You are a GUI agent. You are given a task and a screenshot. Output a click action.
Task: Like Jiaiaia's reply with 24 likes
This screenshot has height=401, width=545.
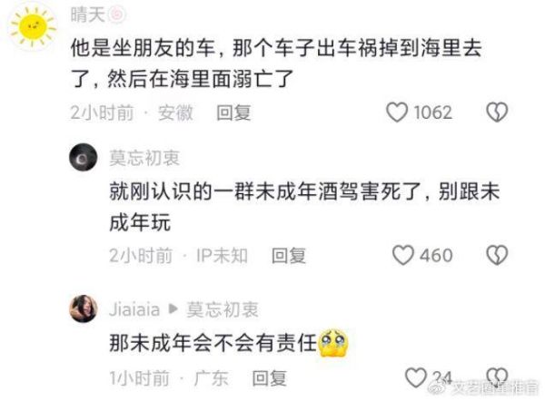click(x=416, y=377)
